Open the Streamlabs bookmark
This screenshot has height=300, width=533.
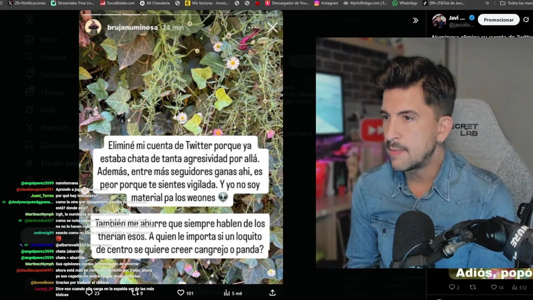tap(72, 3)
